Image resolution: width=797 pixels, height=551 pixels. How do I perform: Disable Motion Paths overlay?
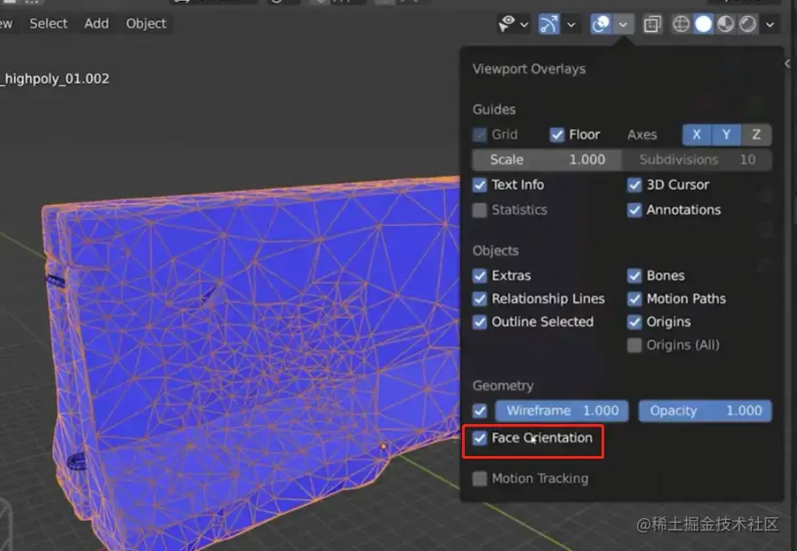click(634, 299)
